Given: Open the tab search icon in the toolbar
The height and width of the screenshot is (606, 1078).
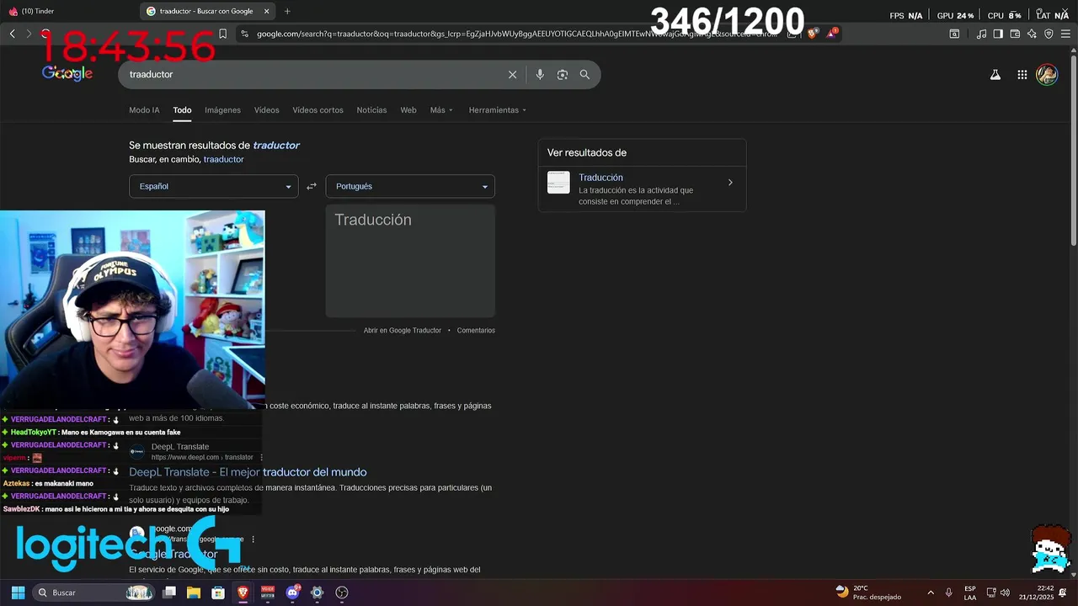Looking at the screenshot, I should coord(954,34).
